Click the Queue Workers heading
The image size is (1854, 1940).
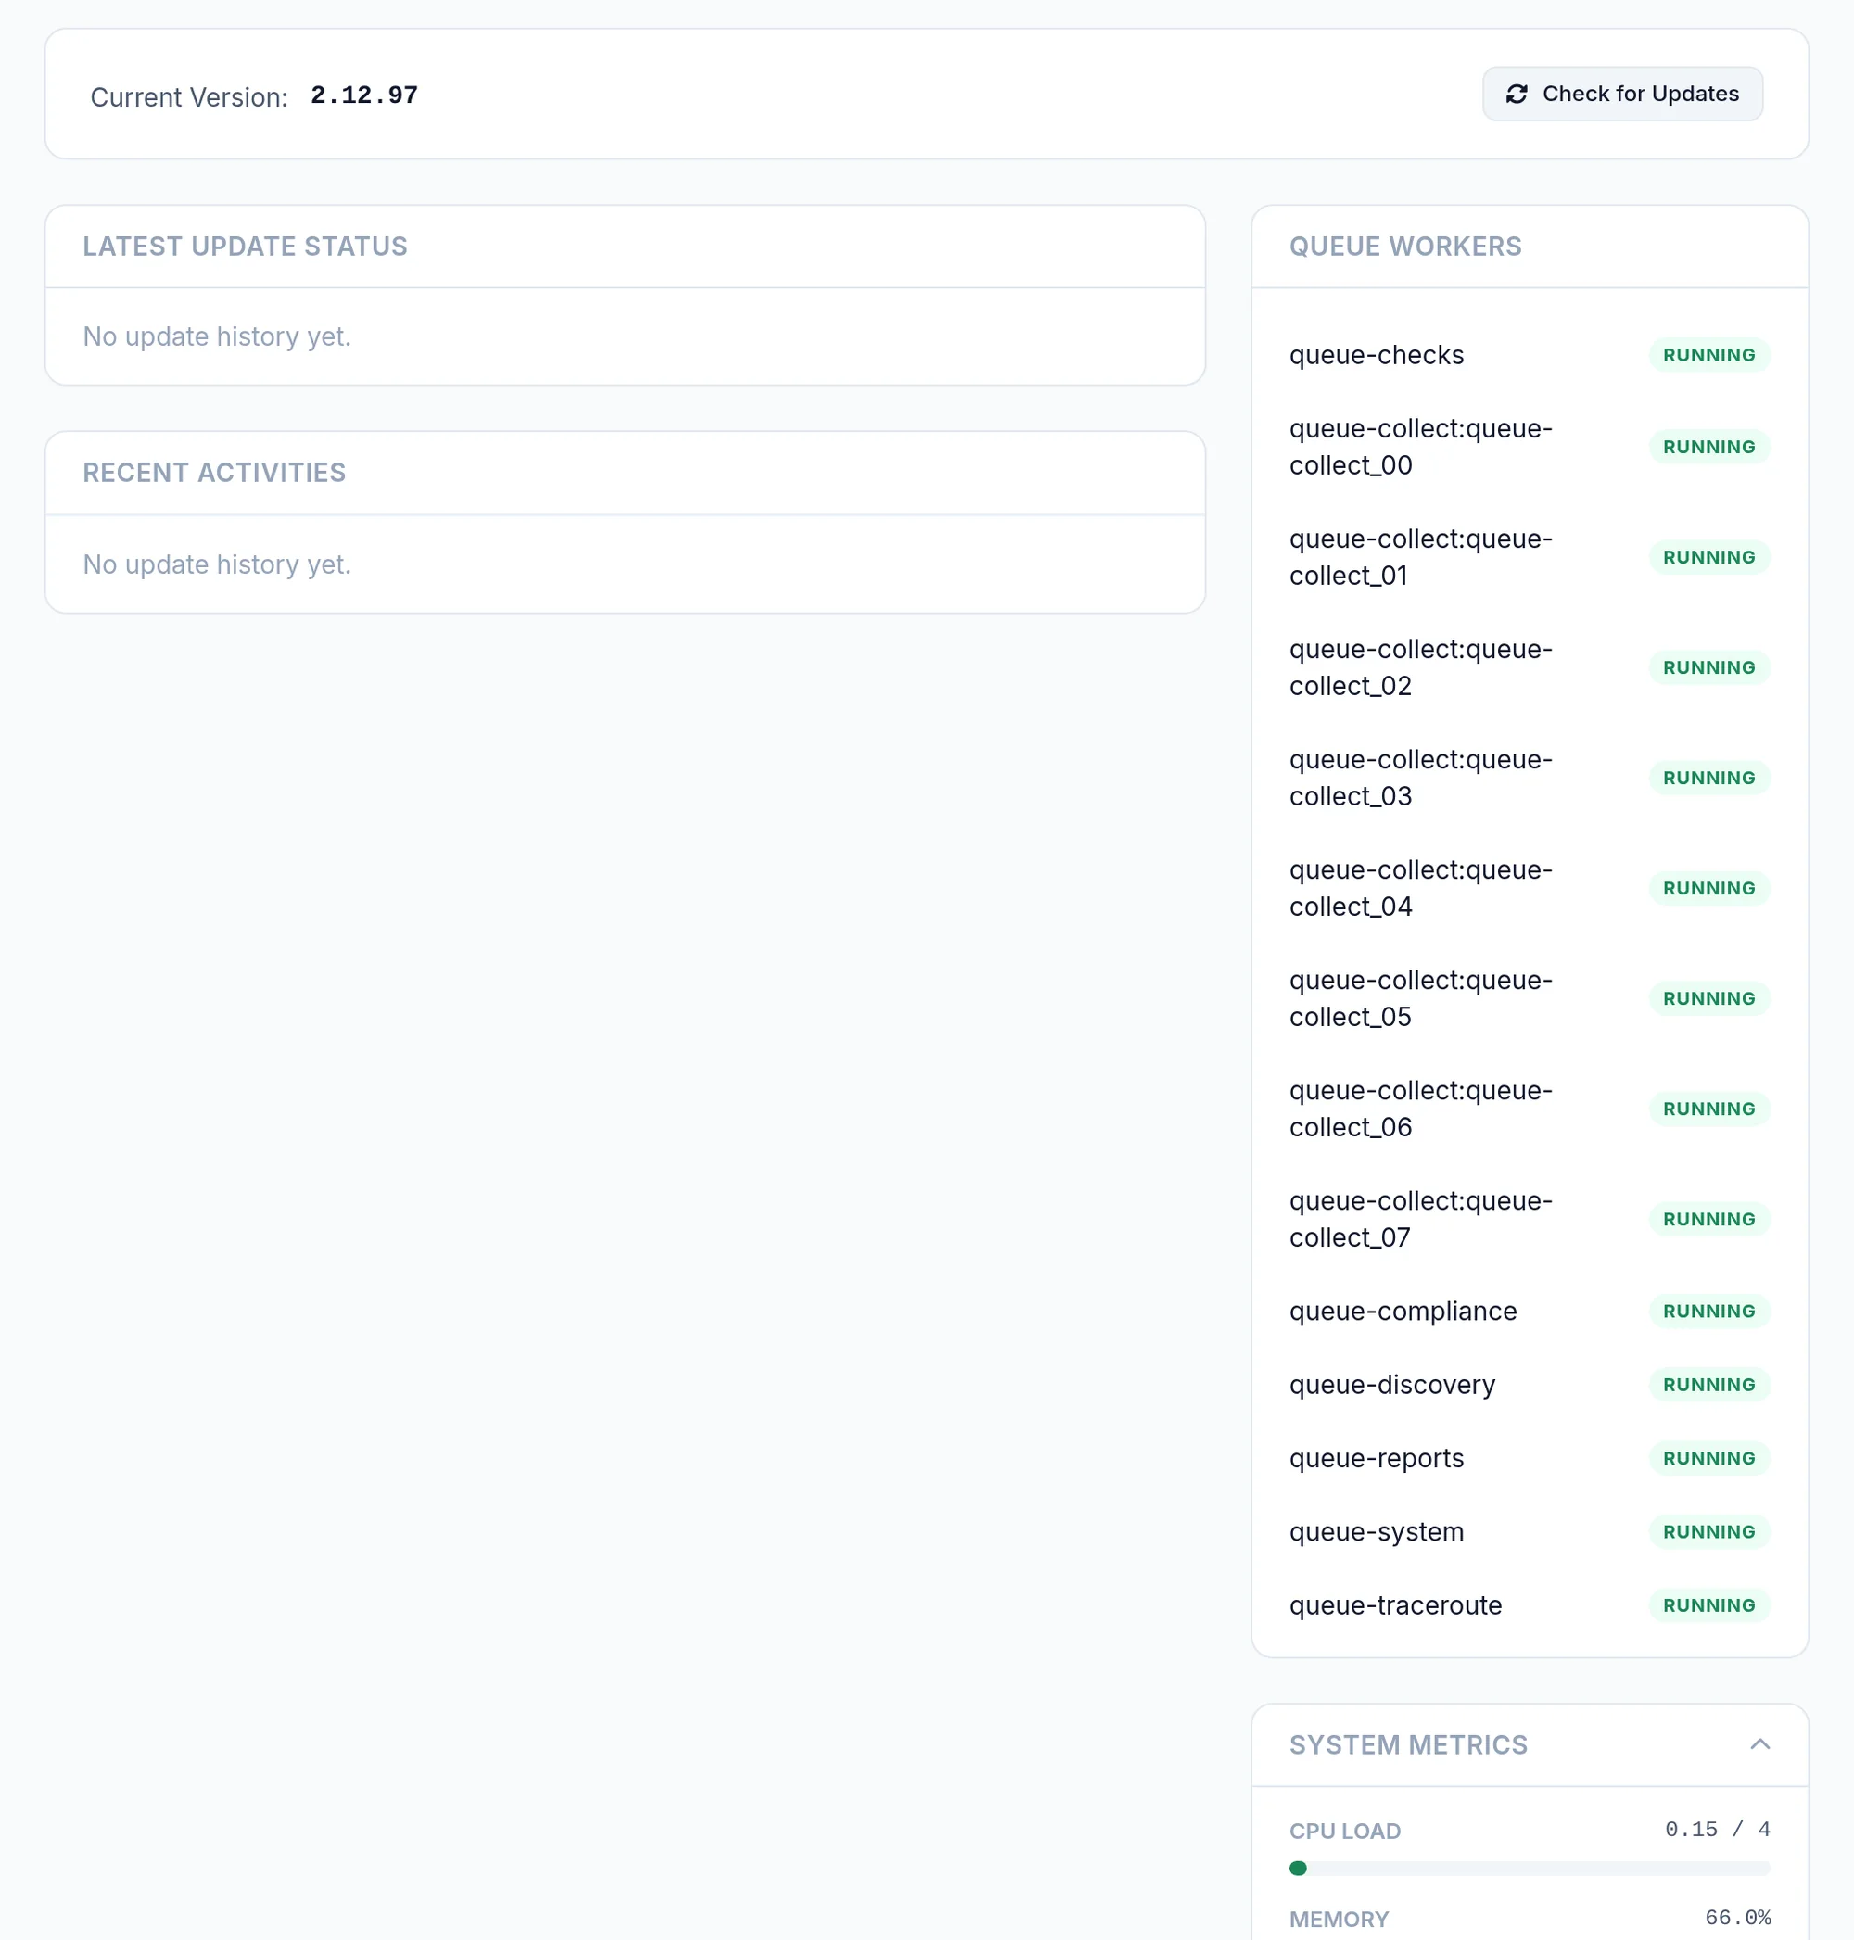click(x=1405, y=246)
